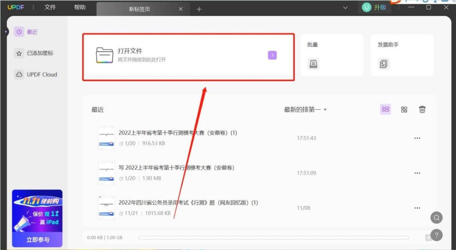The image size is (456, 250).
Task: Click the Recent clock icon in the sidebar
Action: [19, 32]
